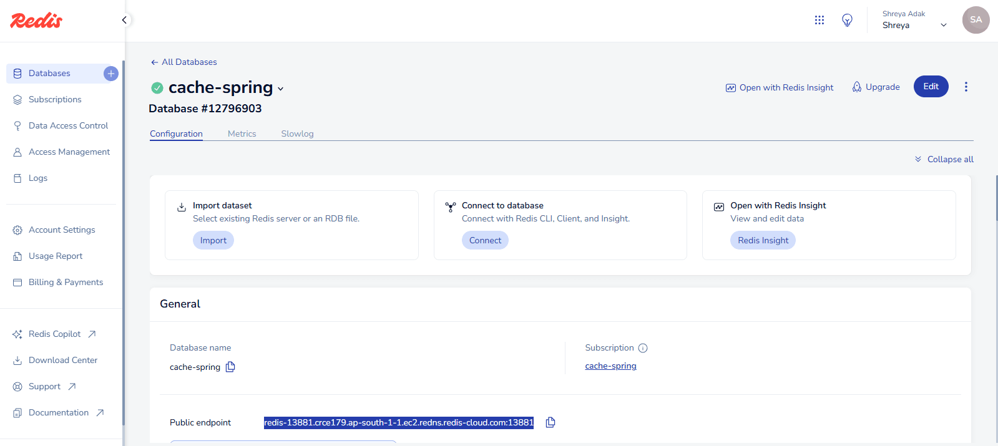Switch to the Configuration tab
The image size is (998, 446).
[x=176, y=133]
